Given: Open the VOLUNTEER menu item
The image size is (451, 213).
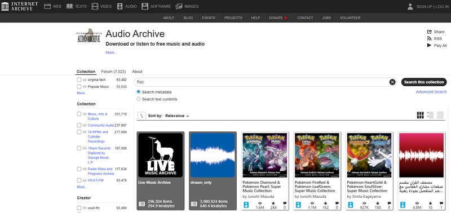Looking at the screenshot, I should pyautogui.click(x=350, y=18).
